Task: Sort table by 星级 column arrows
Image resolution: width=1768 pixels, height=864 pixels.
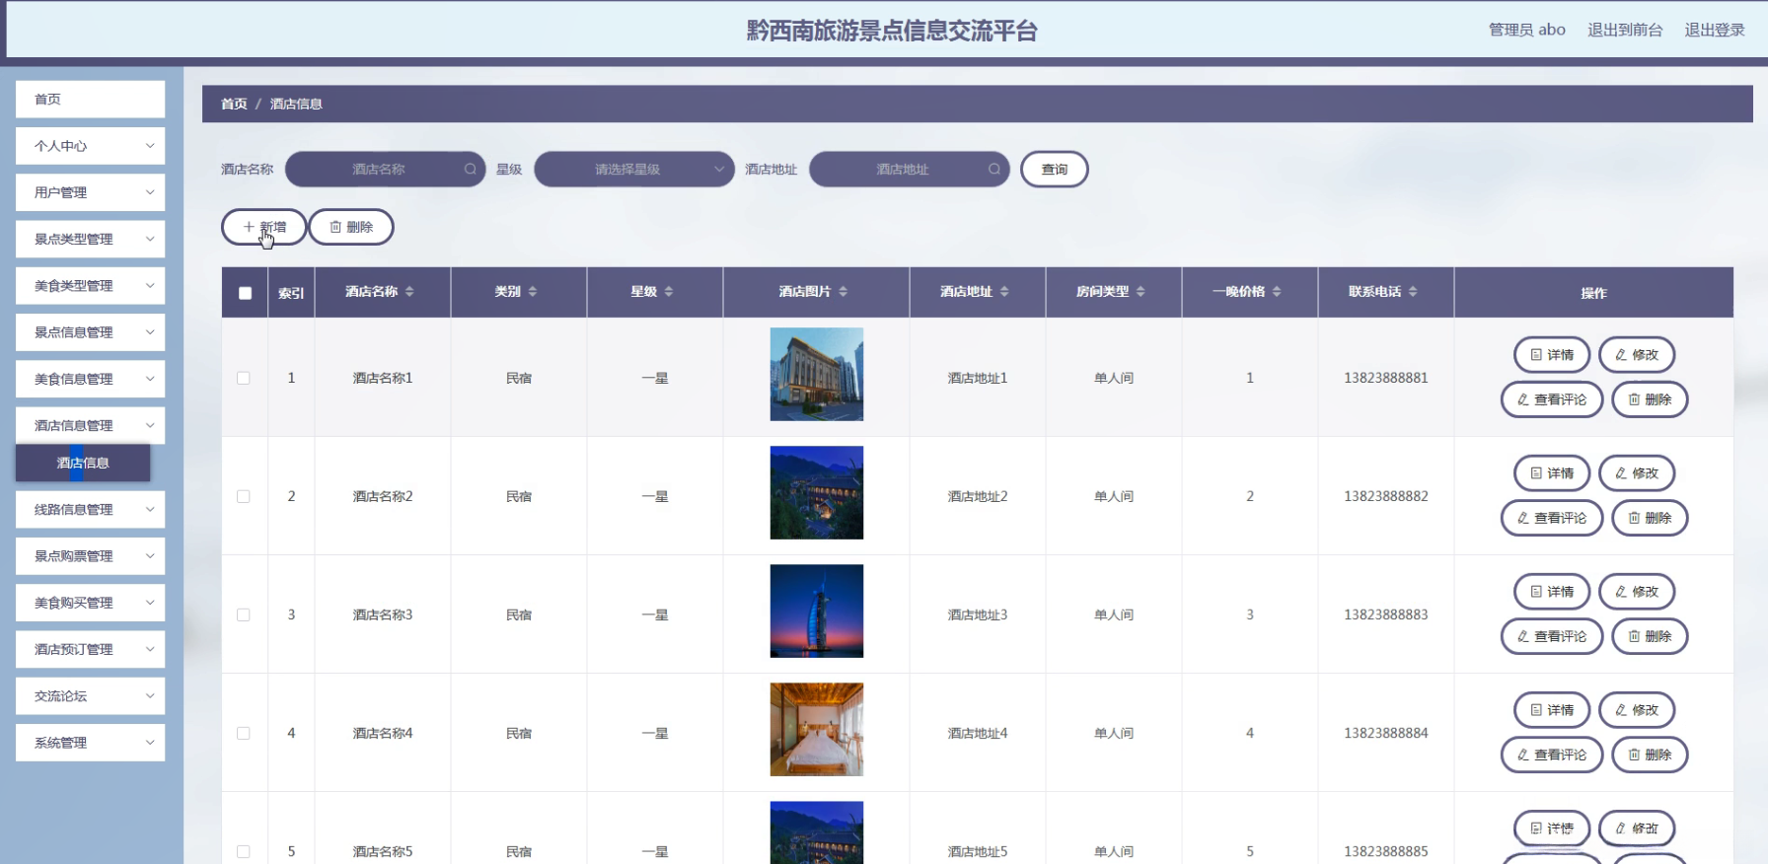Action: click(668, 292)
